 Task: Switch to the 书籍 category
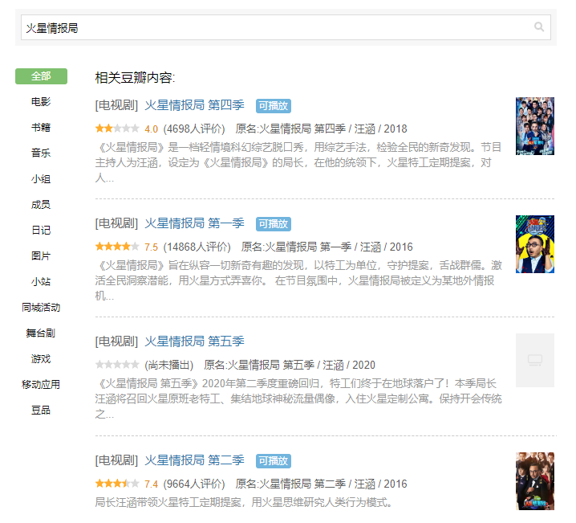tap(41, 128)
